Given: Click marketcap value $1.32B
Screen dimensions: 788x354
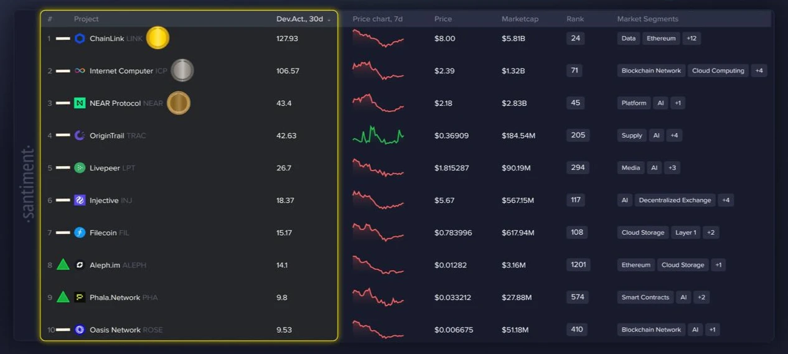Looking at the screenshot, I should (x=514, y=71).
